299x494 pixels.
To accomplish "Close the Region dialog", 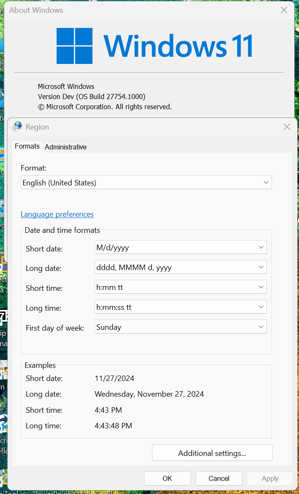I will 287,127.
